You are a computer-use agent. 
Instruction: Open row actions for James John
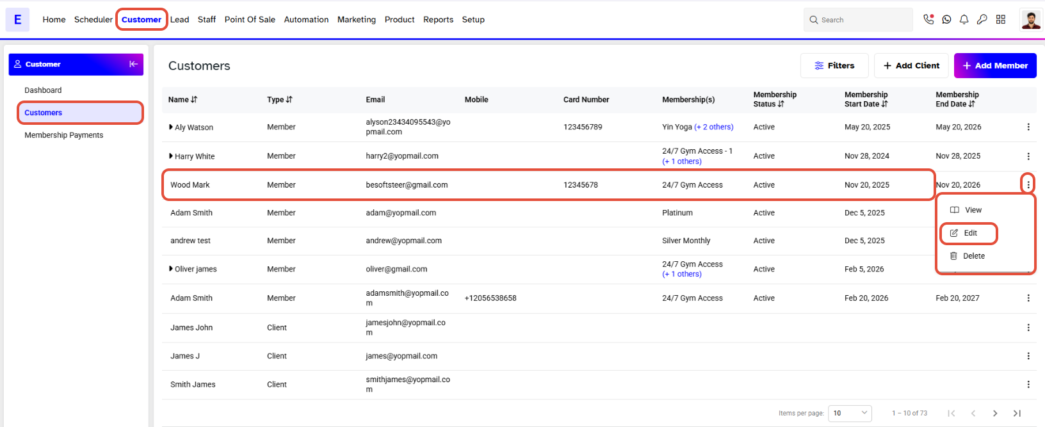[x=1028, y=327]
